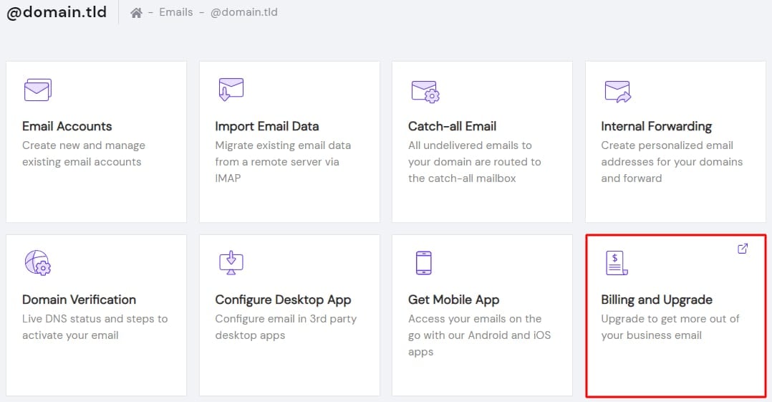Select the Catch-all Email heading
772x402 pixels.
[x=452, y=126]
